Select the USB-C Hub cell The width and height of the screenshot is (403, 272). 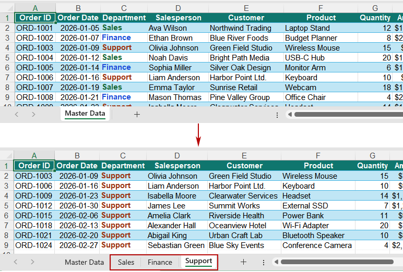pos(321,58)
